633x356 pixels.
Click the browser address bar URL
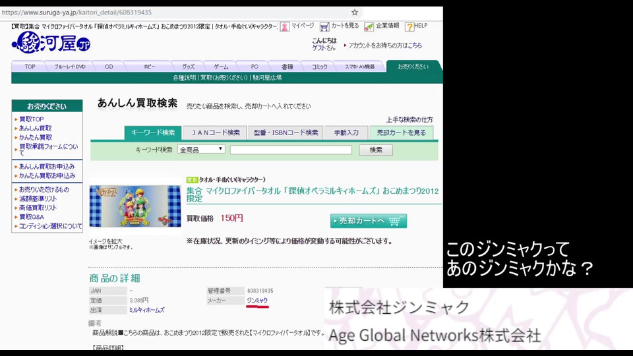click(x=76, y=13)
